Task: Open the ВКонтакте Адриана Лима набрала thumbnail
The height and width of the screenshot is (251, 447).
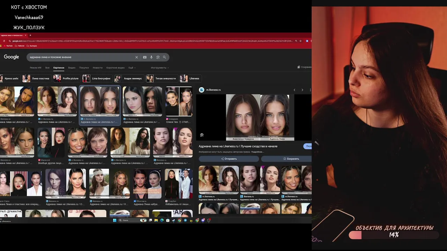Action: pos(147,183)
